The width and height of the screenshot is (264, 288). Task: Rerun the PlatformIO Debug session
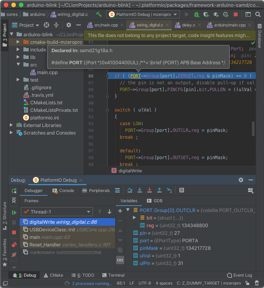click(14, 190)
